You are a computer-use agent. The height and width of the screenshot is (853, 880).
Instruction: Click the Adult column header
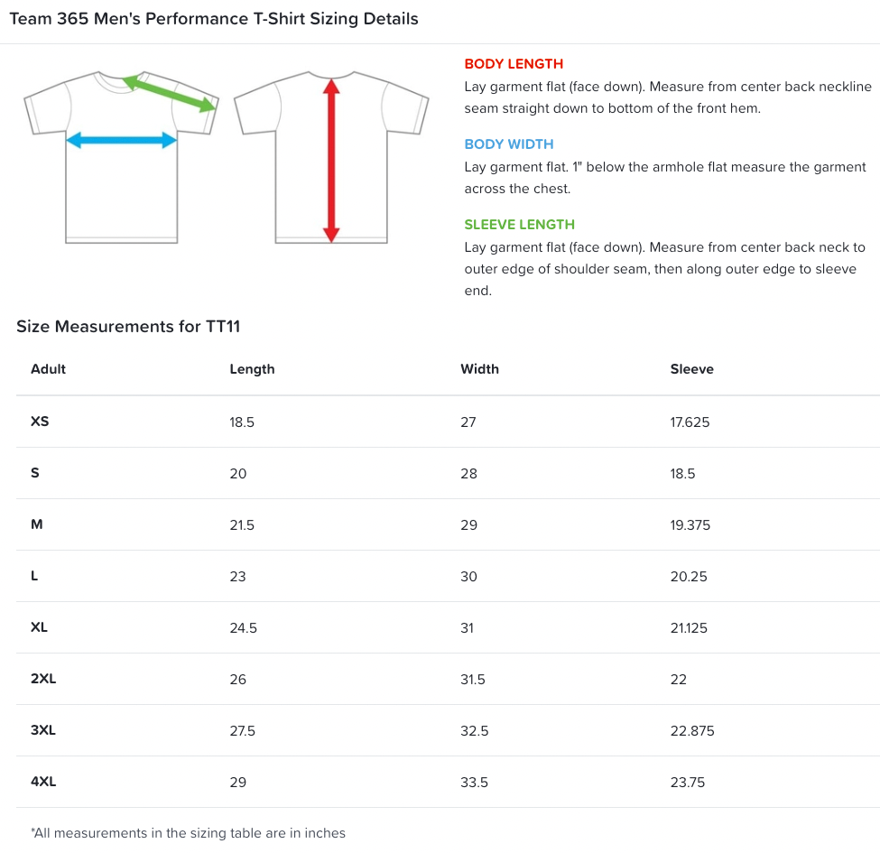click(48, 369)
